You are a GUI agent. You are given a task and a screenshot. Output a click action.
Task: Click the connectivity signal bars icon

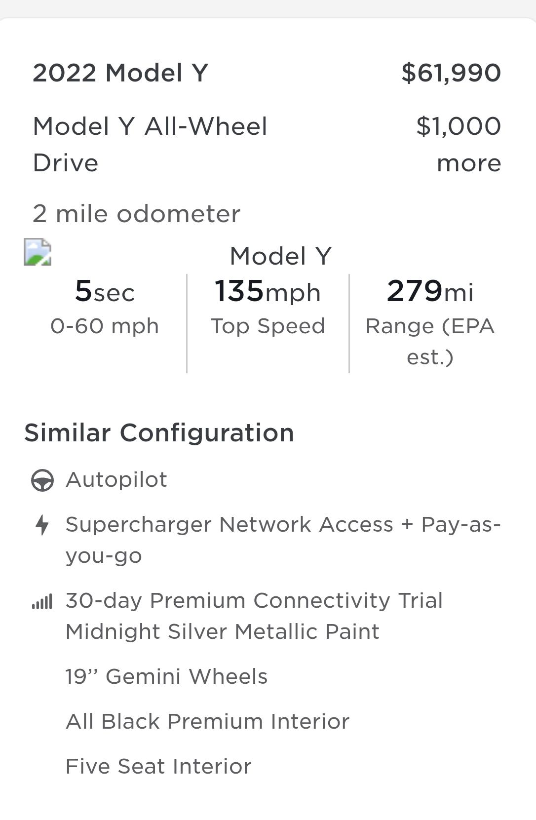coord(42,602)
